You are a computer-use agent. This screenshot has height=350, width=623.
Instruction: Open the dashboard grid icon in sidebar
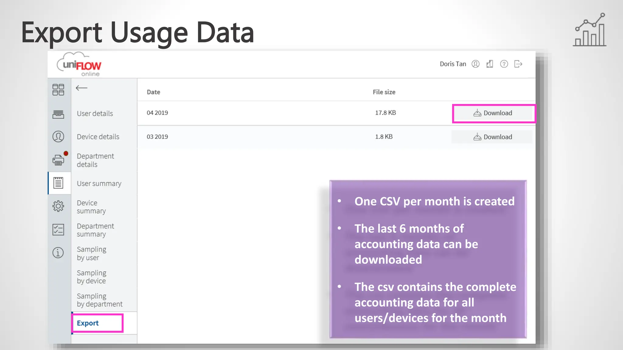tap(58, 90)
